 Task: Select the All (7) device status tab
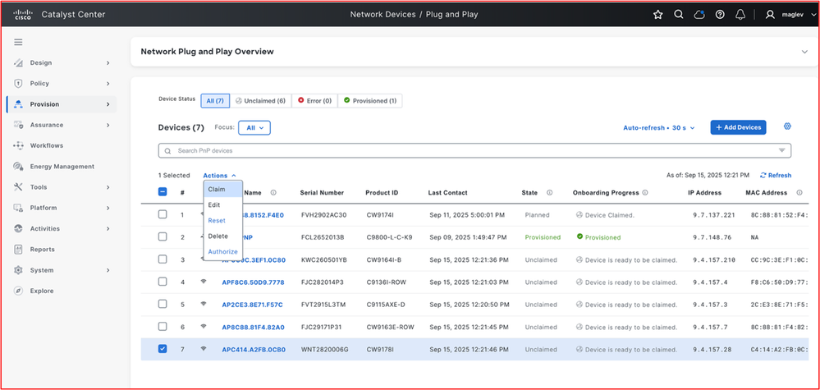[x=215, y=101]
